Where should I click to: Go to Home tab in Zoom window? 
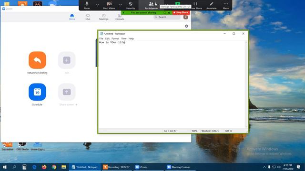tap(72, 17)
